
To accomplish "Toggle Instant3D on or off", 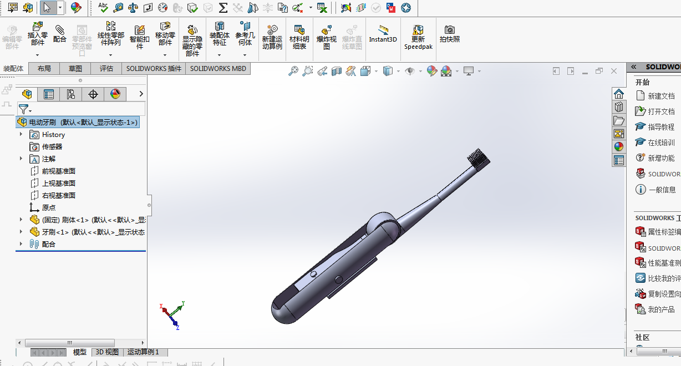I will [382, 33].
